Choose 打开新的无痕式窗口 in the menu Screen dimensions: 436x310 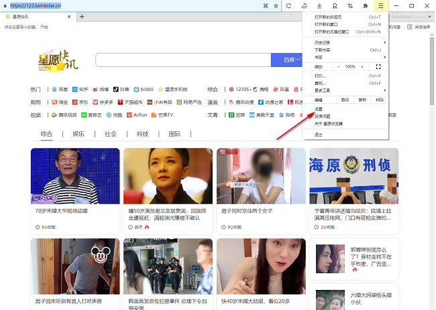345,31
